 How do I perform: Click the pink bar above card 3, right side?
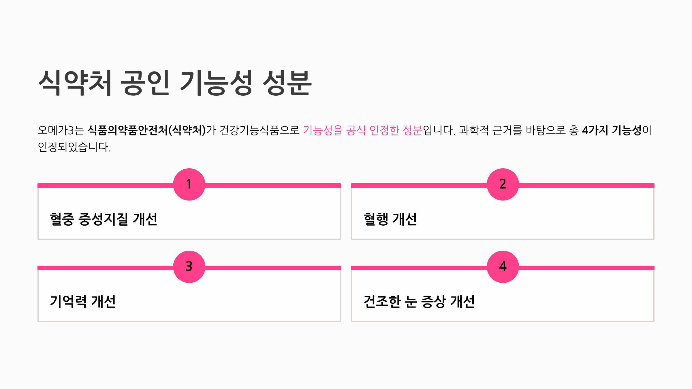273,268
